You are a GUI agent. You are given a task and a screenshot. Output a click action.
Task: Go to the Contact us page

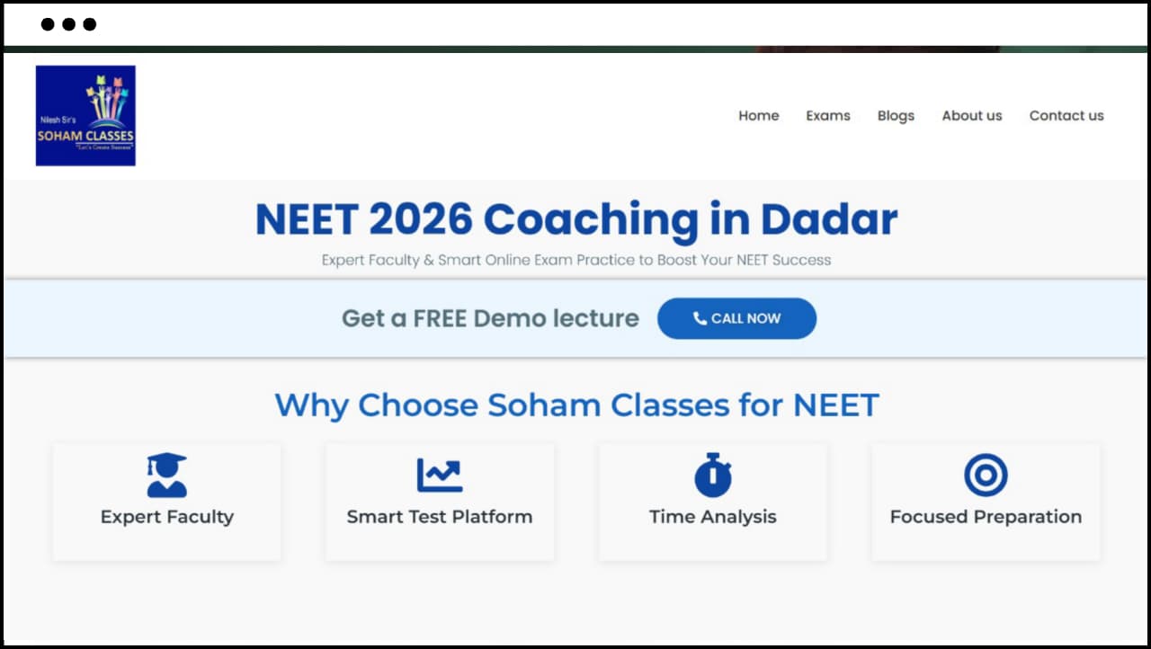pyautogui.click(x=1066, y=115)
